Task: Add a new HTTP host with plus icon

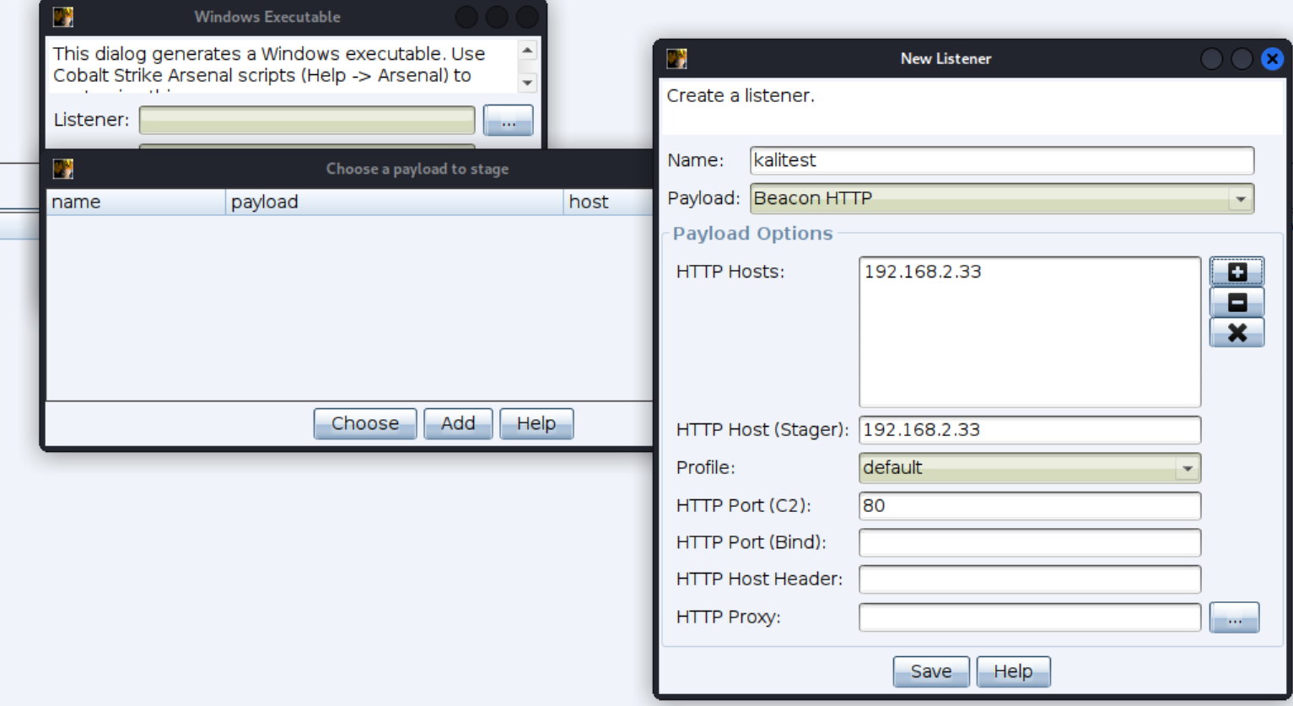Action: point(1236,272)
